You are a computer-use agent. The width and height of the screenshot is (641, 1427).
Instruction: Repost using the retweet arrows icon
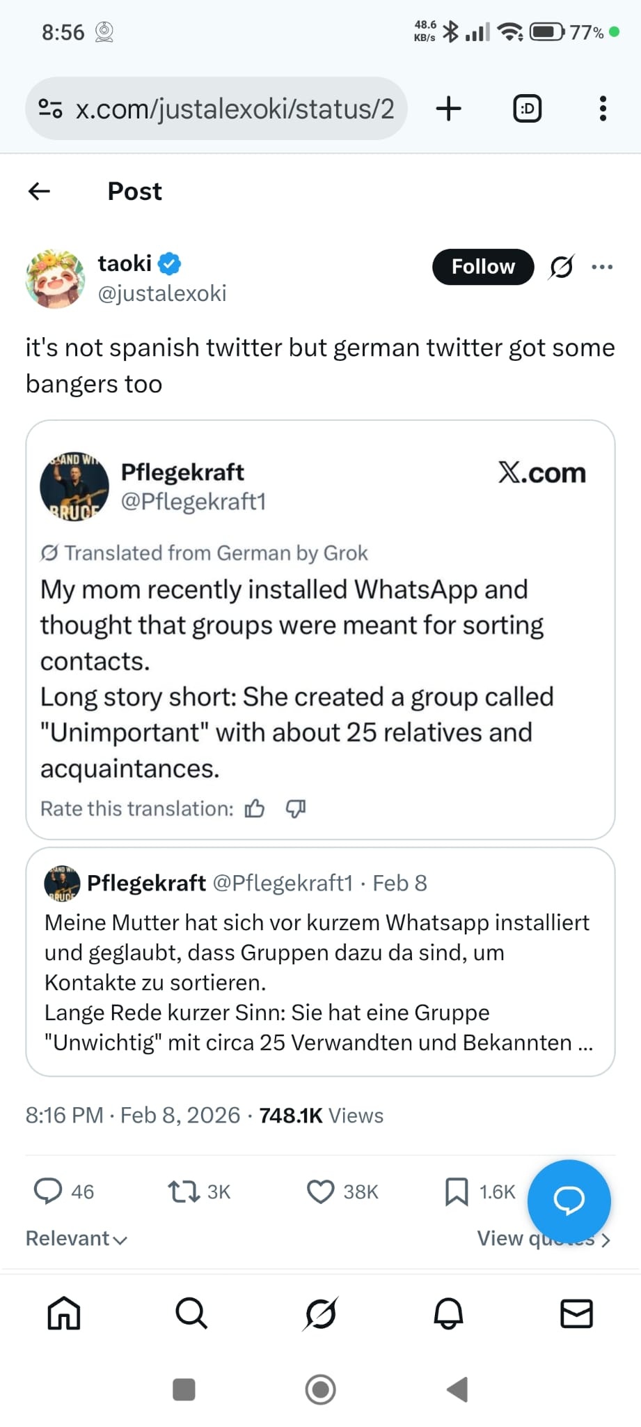[184, 1191]
